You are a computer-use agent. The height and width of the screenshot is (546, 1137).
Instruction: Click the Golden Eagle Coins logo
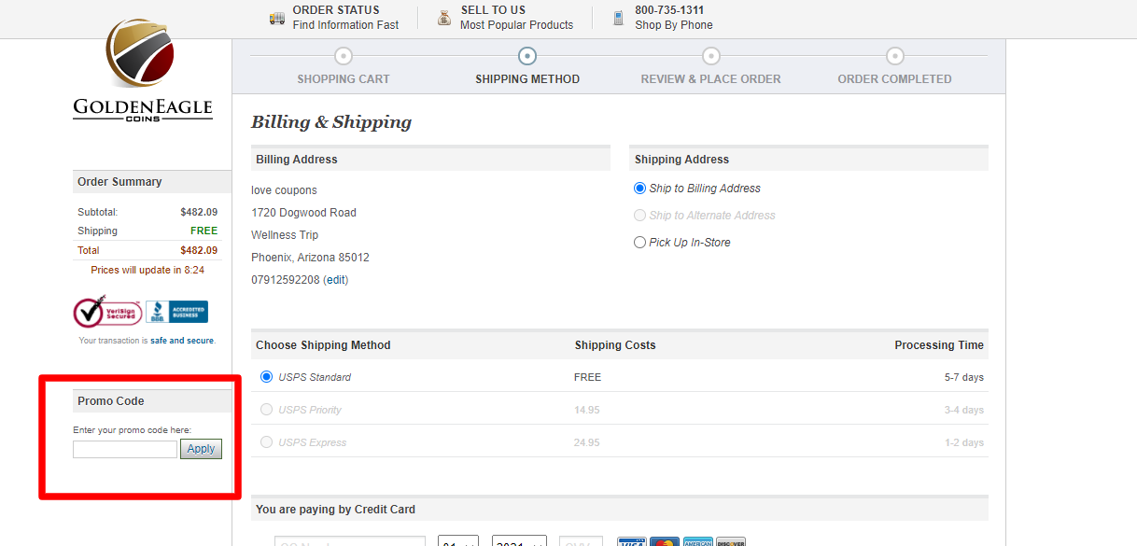pyautogui.click(x=143, y=70)
